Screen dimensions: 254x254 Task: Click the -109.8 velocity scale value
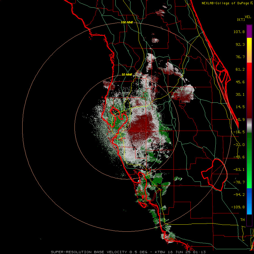[238, 207]
